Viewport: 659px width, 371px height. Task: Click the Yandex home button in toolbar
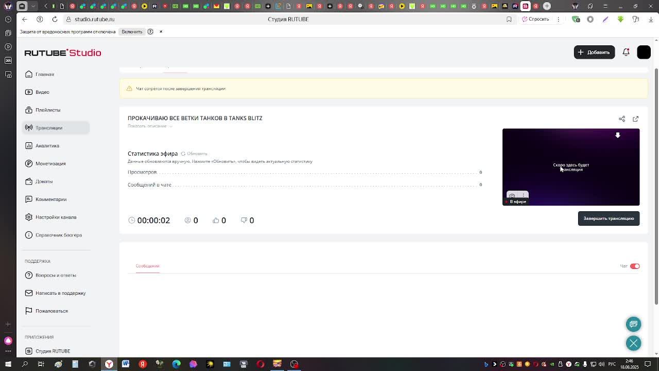coord(40,19)
